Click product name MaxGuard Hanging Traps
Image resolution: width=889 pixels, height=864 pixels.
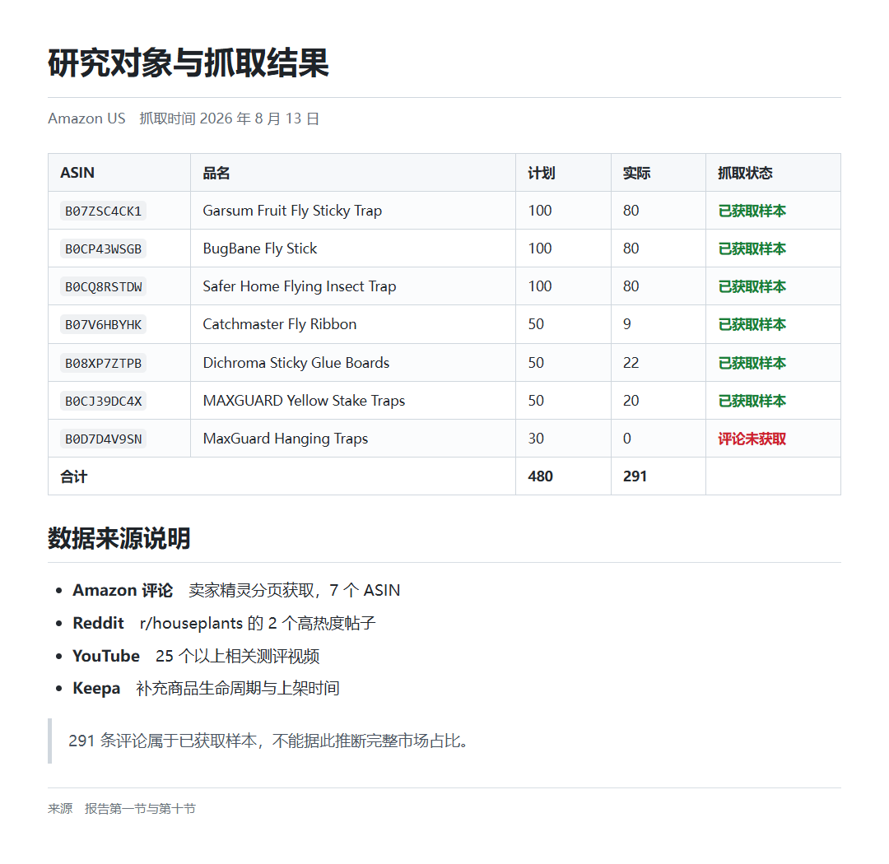(x=285, y=439)
